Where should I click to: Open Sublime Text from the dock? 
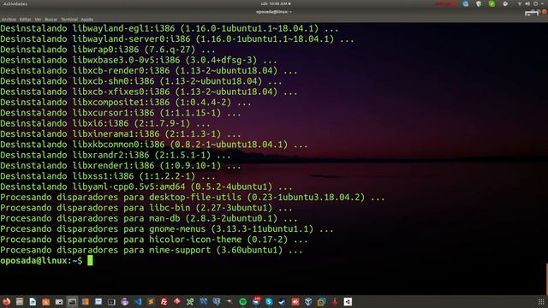tap(151, 302)
